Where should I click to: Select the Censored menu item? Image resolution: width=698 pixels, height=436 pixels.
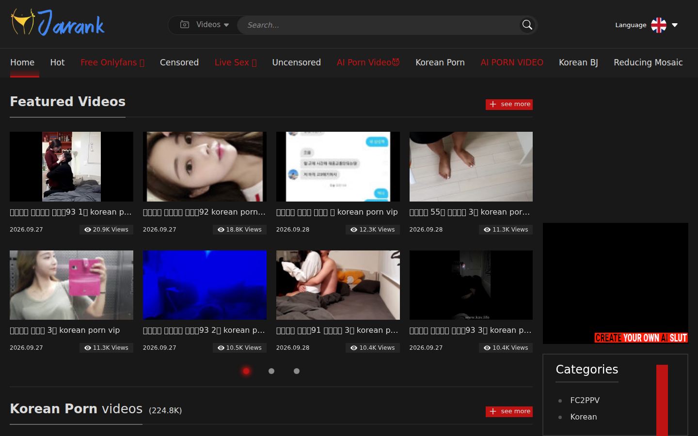pos(179,62)
